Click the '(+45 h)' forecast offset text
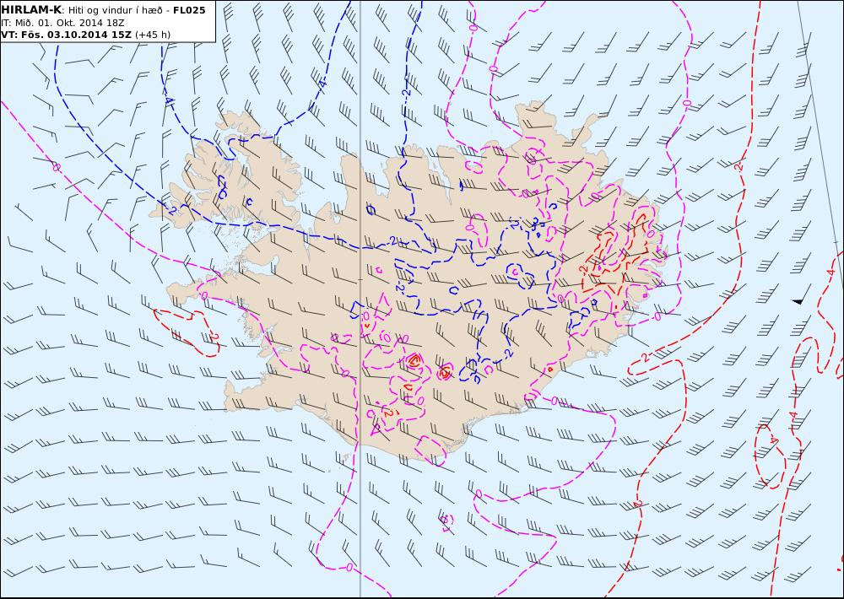 [x=153, y=35]
